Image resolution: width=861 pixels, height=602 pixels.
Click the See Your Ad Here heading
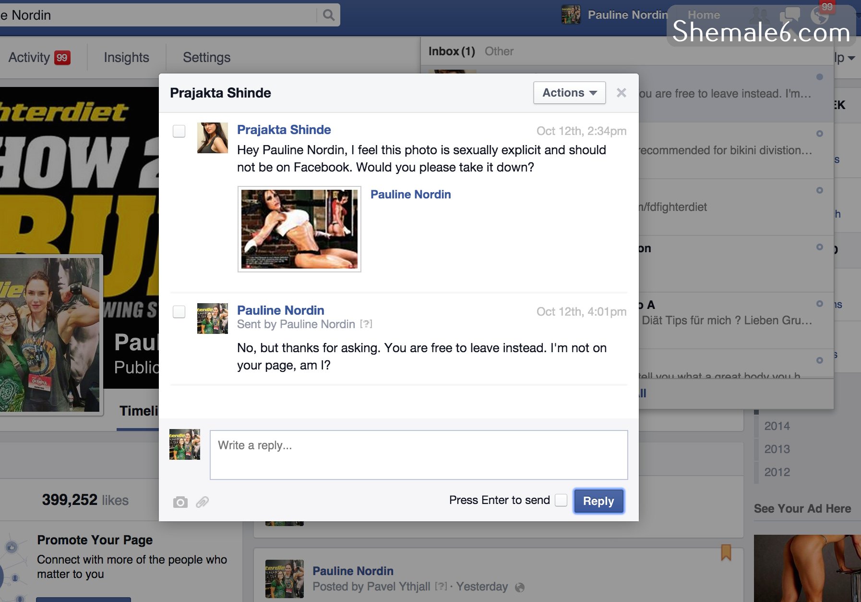point(802,509)
